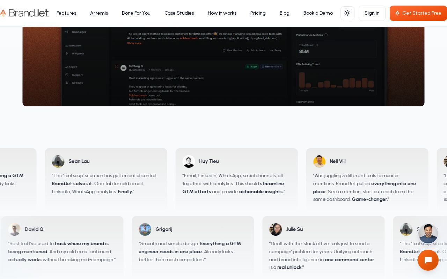
Task: Click the Total Reach 85M card
Action: pyautogui.click(x=336, y=49)
